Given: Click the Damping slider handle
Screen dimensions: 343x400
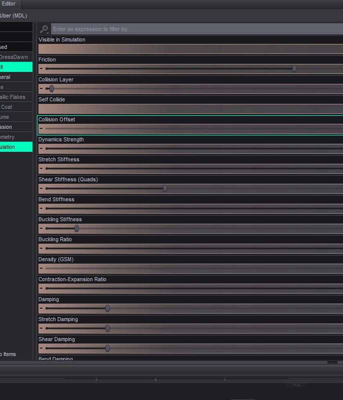Looking at the screenshot, I should click(x=108, y=308).
